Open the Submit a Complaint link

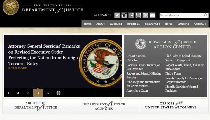178,60
